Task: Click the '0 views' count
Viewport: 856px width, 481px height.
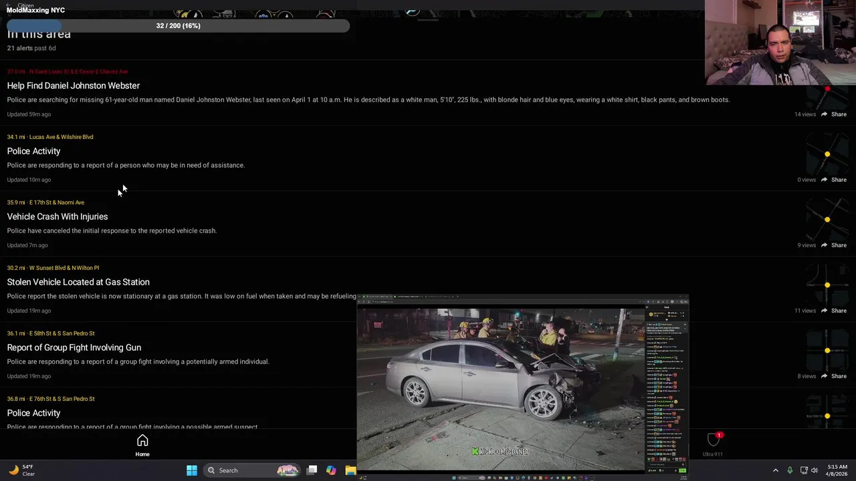Action: 807,180
